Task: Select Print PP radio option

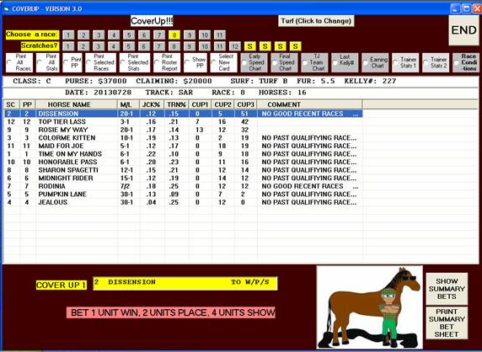Action: point(72,62)
